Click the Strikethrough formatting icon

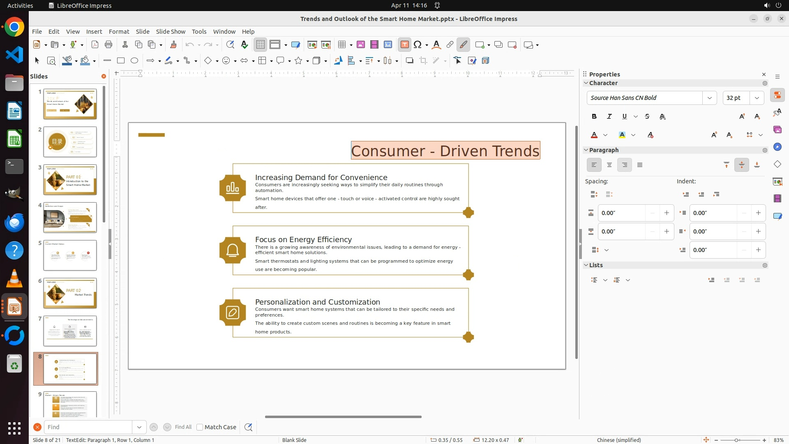coord(647,117)
